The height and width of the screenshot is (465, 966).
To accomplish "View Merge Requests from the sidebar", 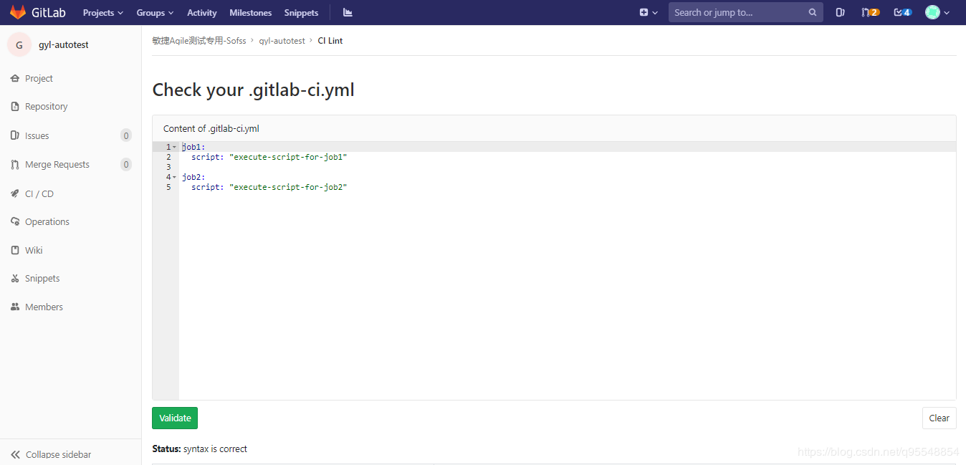I will coord(56,164).
